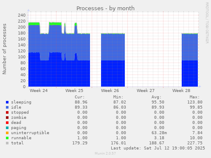Click total current value 179.29
The image size is (211, 158).
[x=80, y=143]
